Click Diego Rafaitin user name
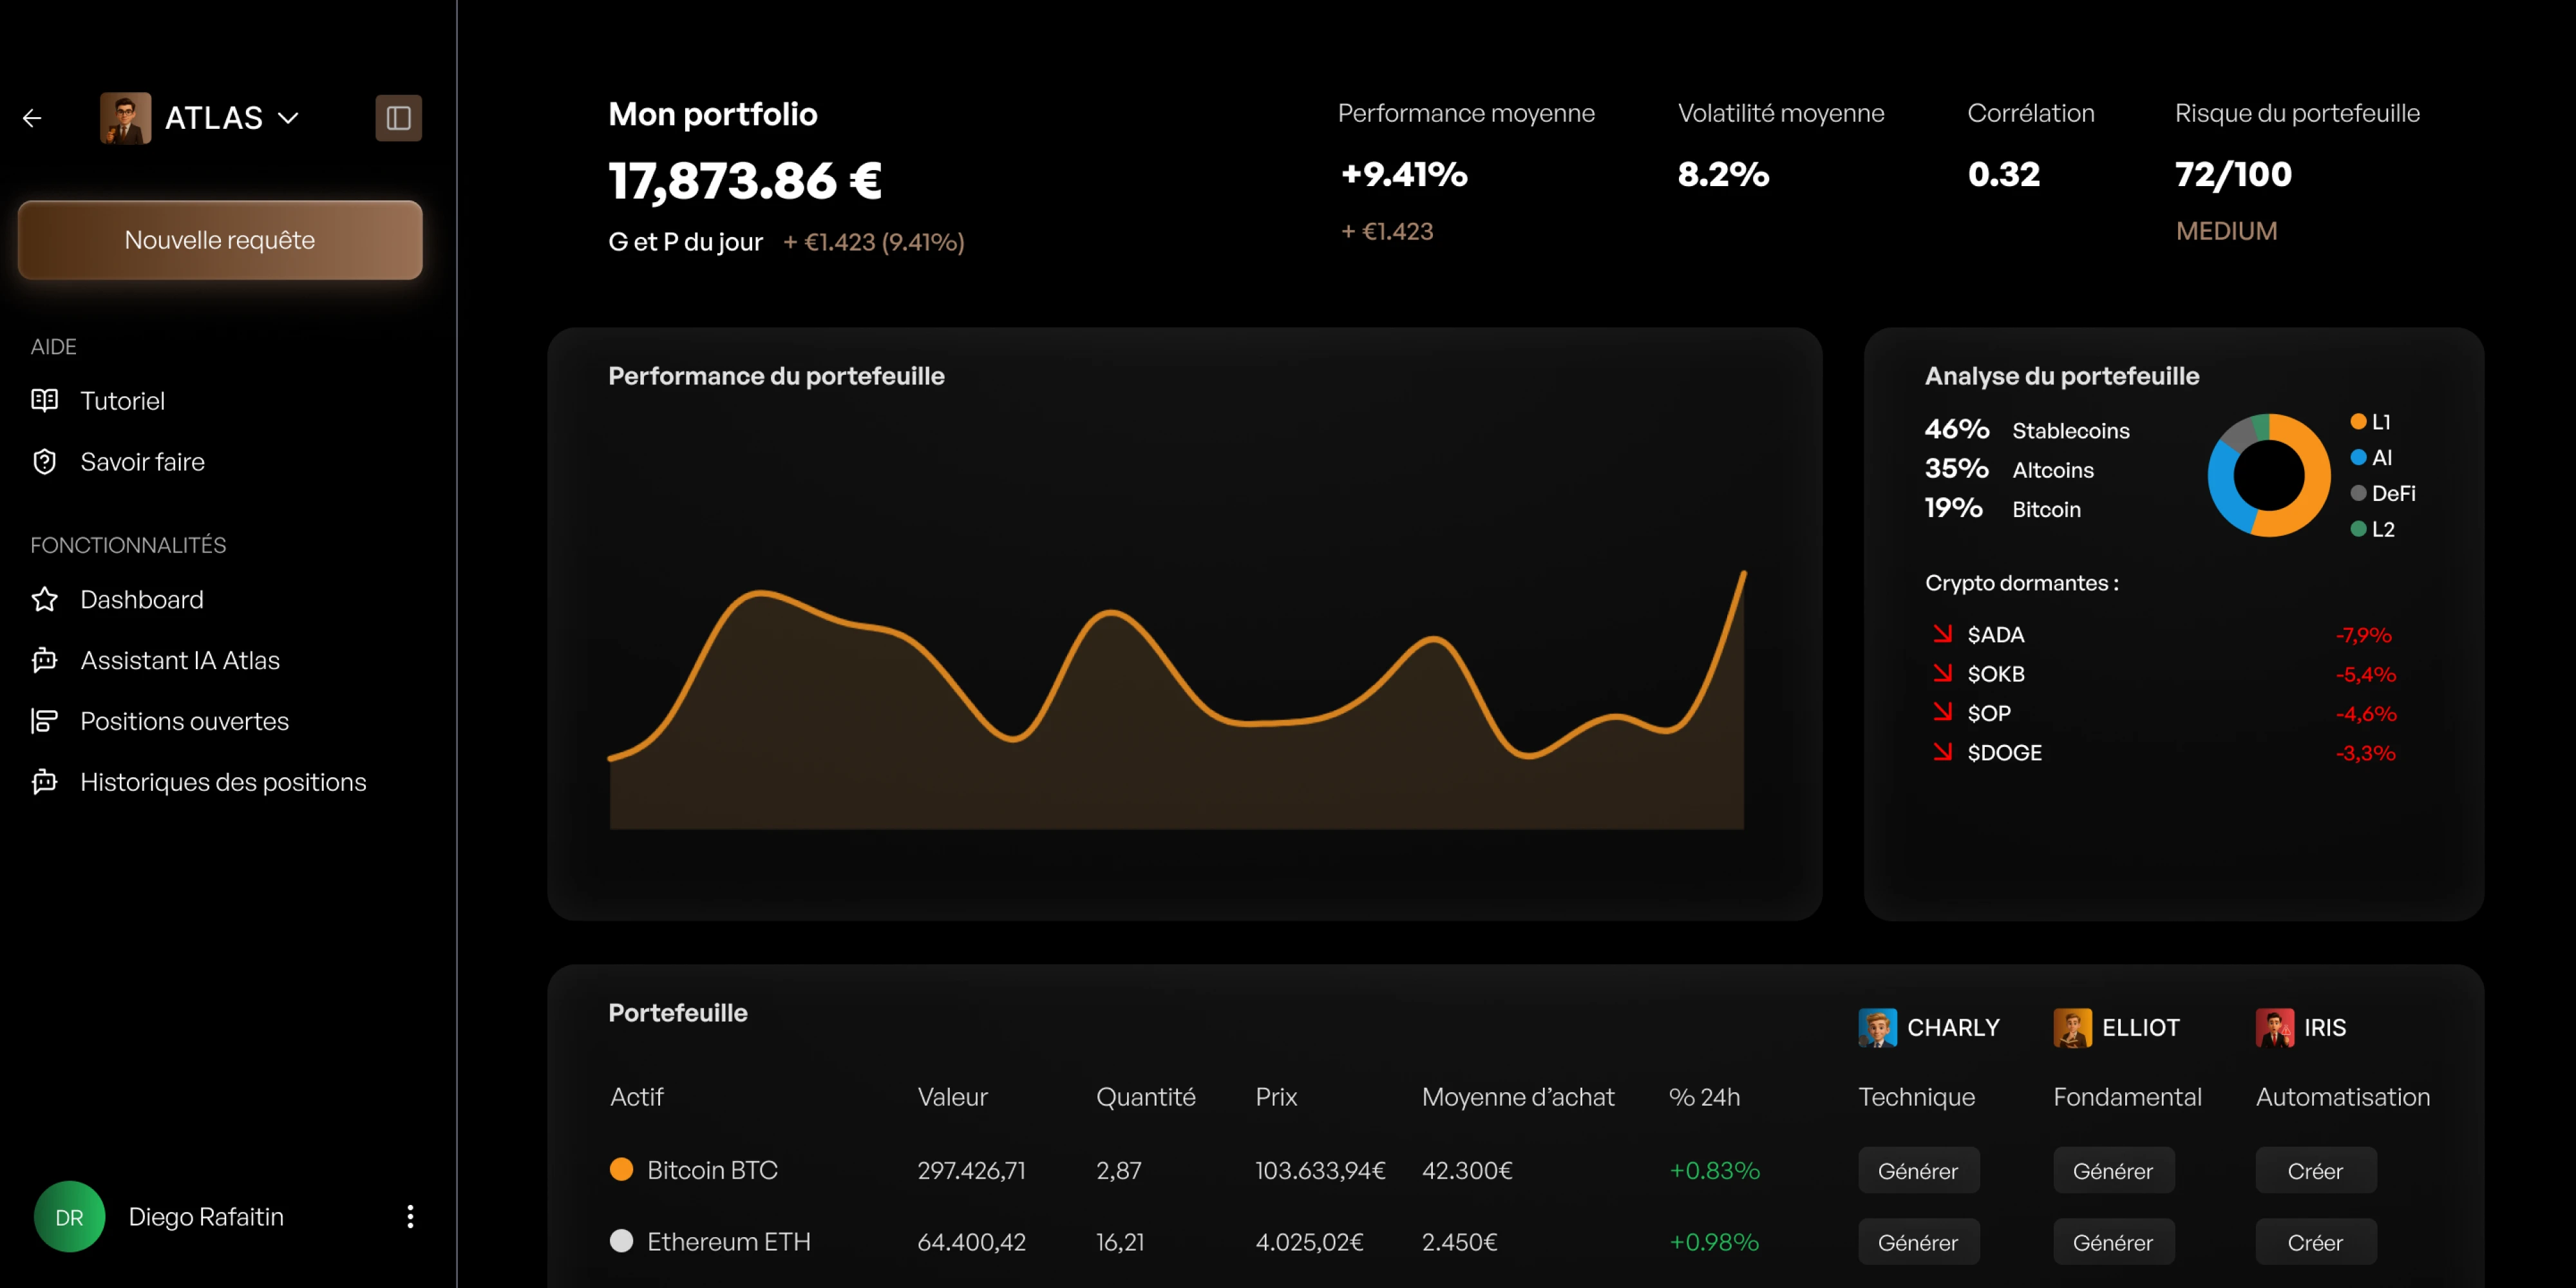Viewport: 2576px width, 1288px height. (206, 1217)
